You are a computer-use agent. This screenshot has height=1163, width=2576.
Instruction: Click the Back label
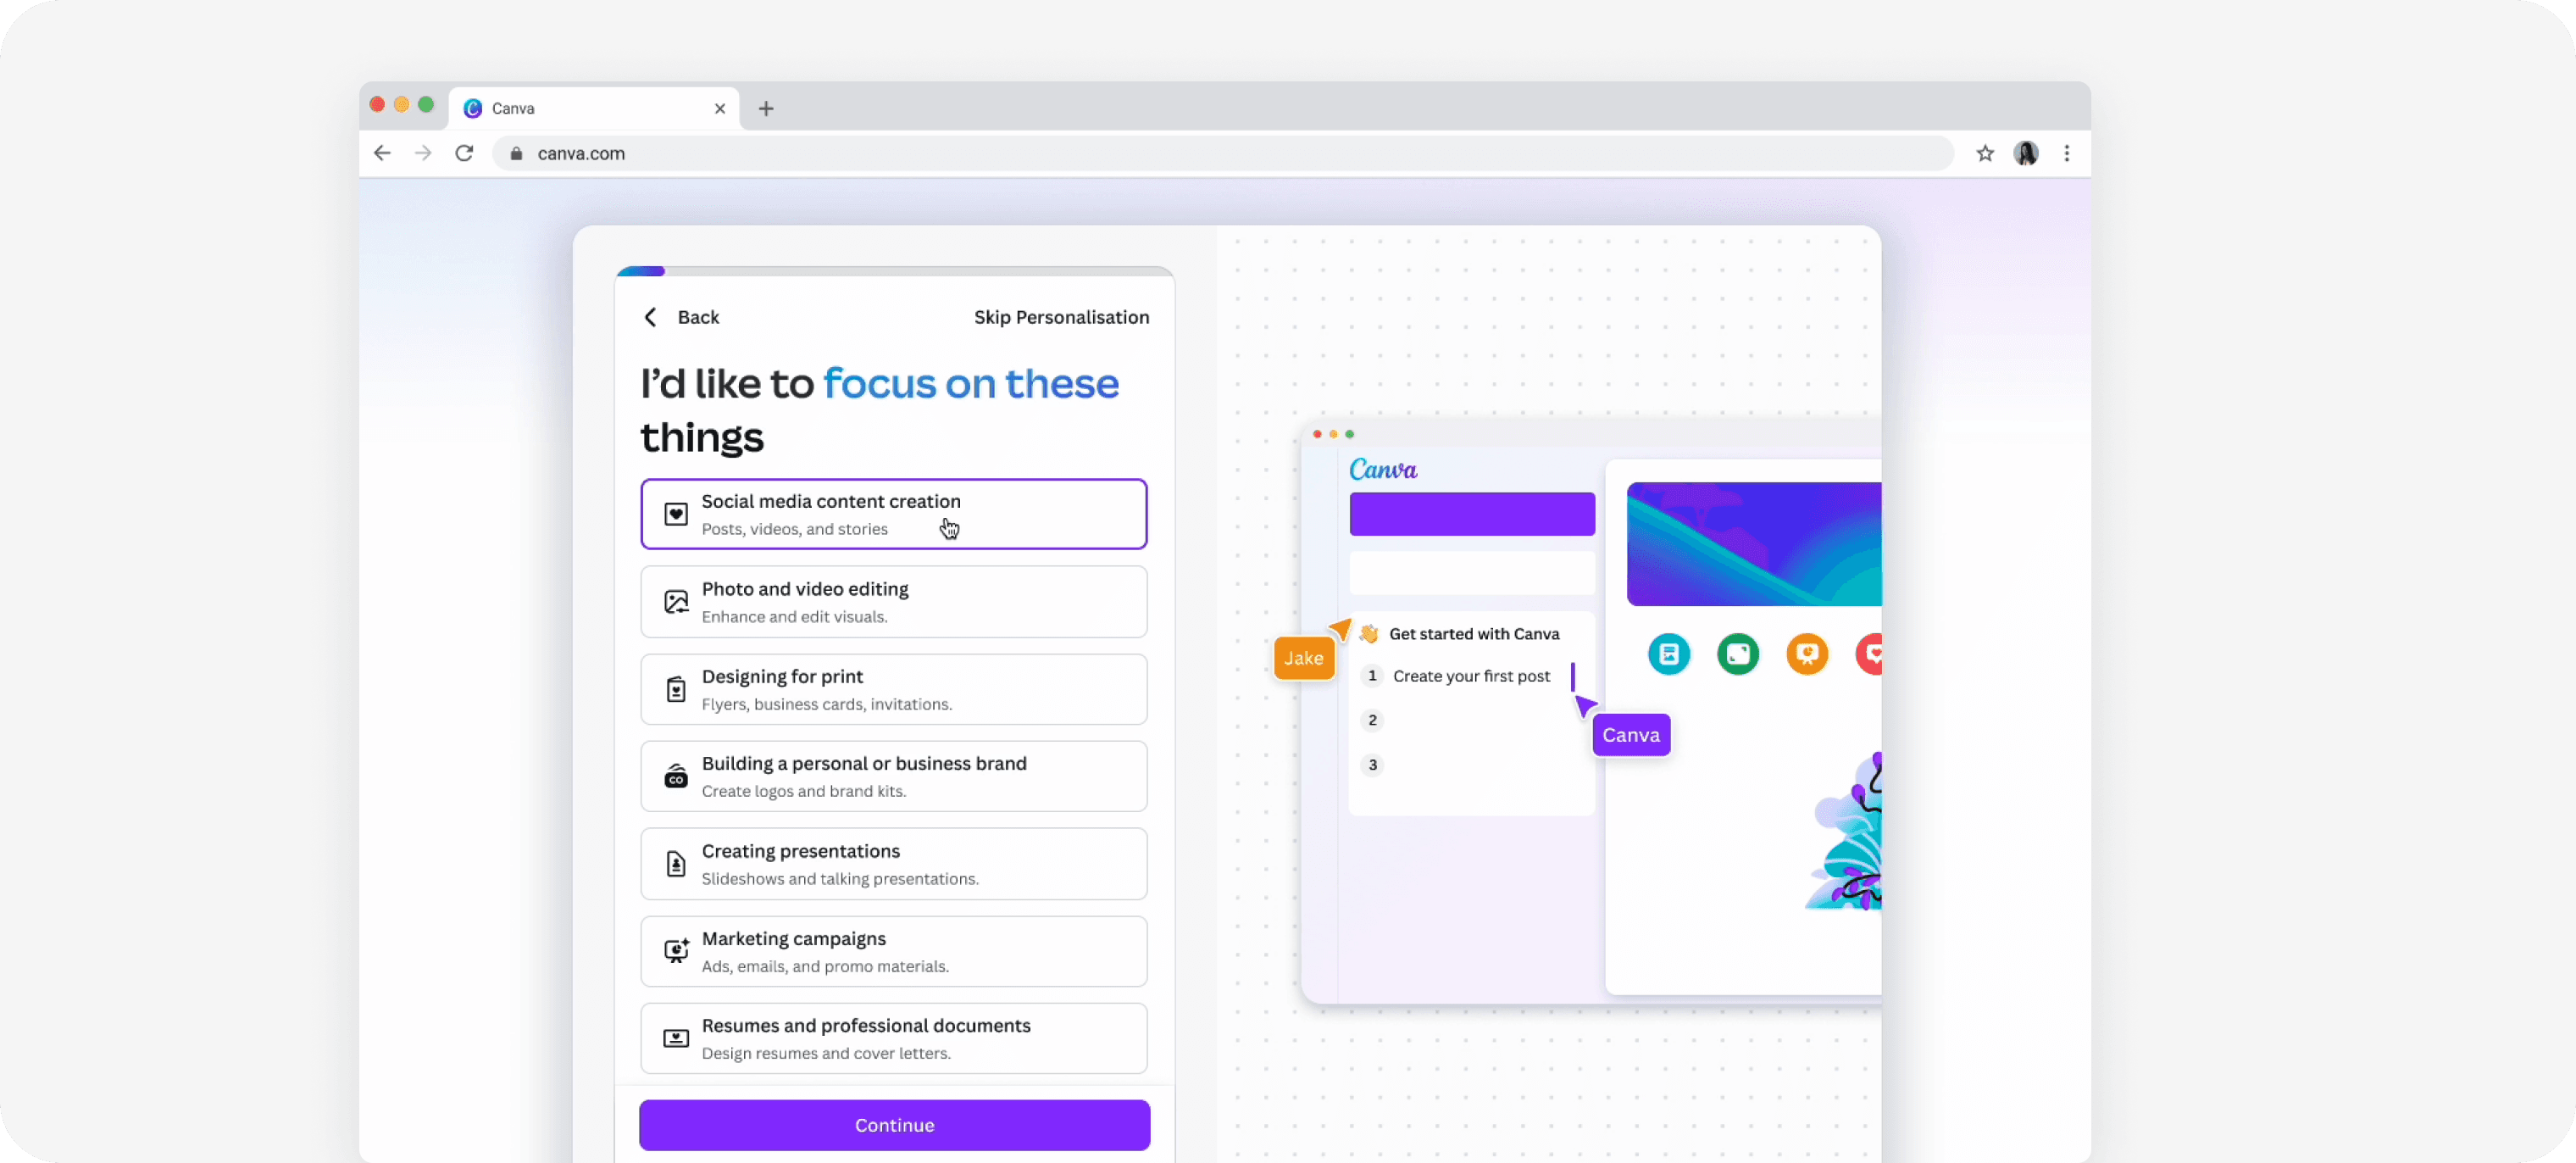pyautogui.click(x=698, y=317)
